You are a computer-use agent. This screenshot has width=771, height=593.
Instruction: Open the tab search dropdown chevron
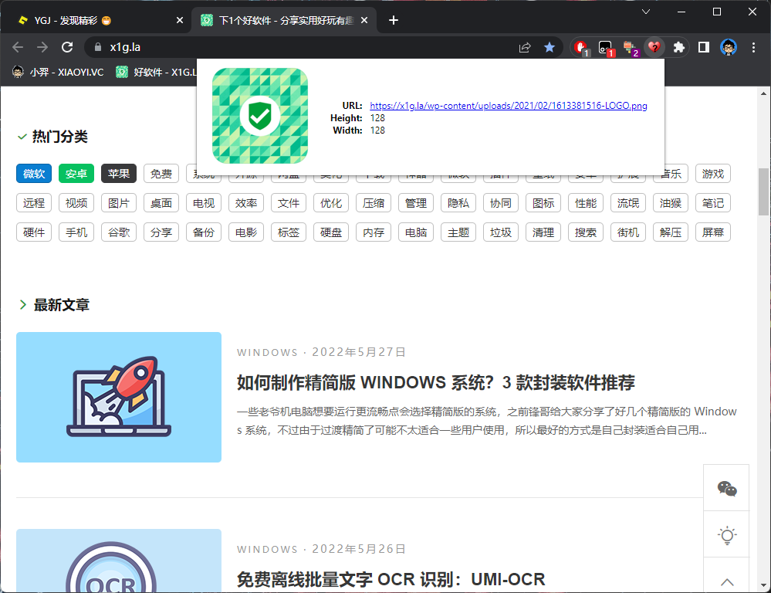tap(646, 12)
